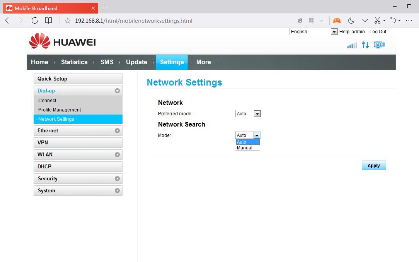Expand the WLAN section arrow
Viewport: 419px width, 262px height.
pos(117,155)
